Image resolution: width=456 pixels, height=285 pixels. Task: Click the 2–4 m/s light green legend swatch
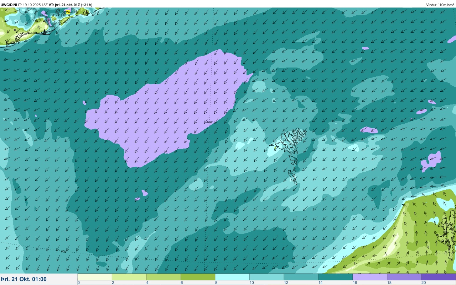tap(129, 277)
